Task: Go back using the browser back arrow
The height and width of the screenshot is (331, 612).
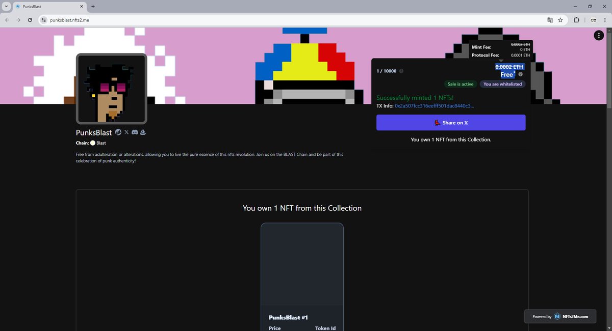Action: point(7,20)
